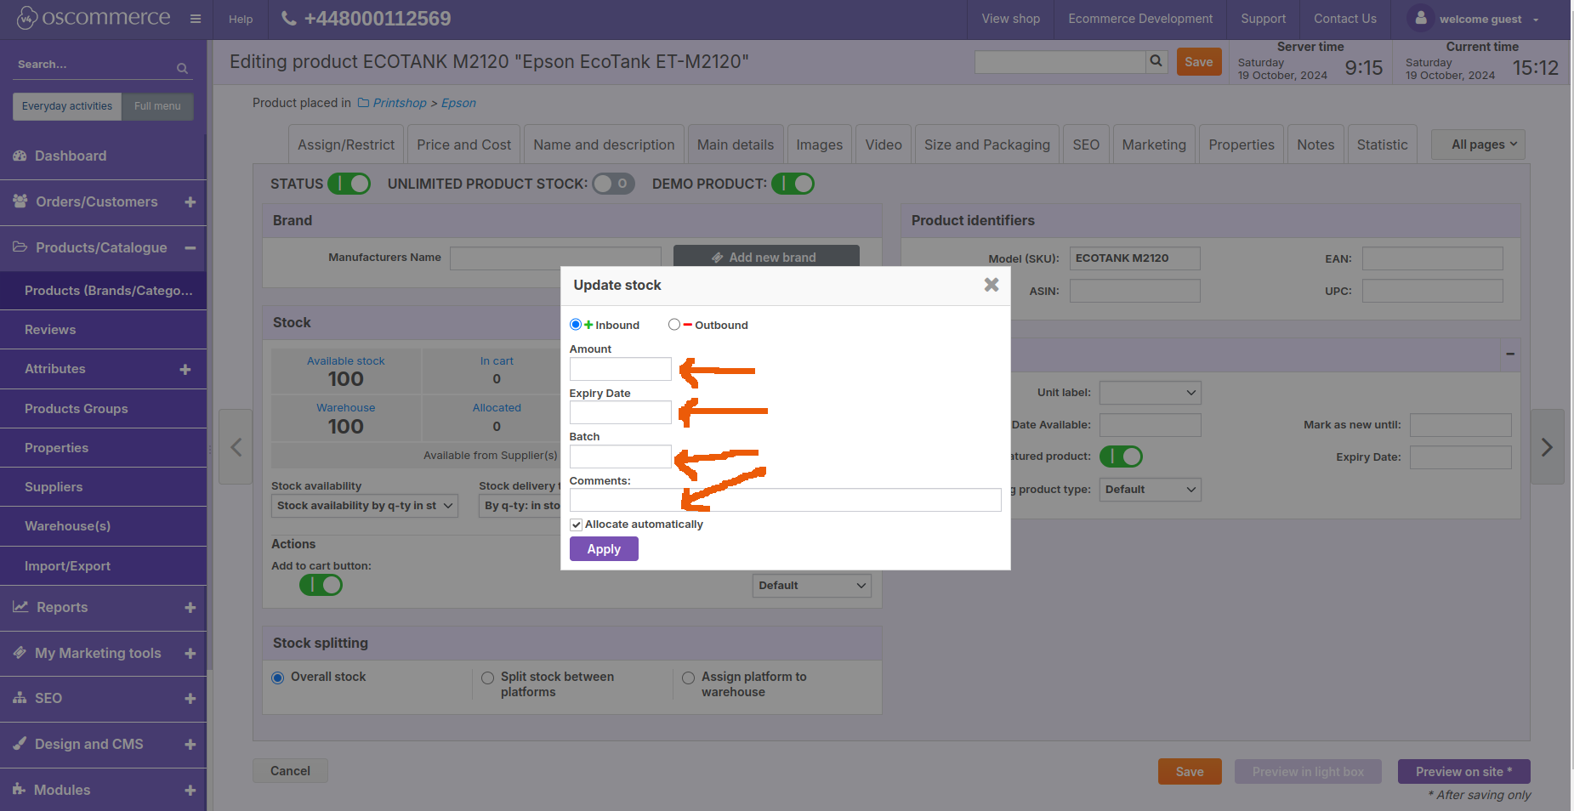Click the sidebar search magnifier icon

pyautogui.click(x=182, y=68)
